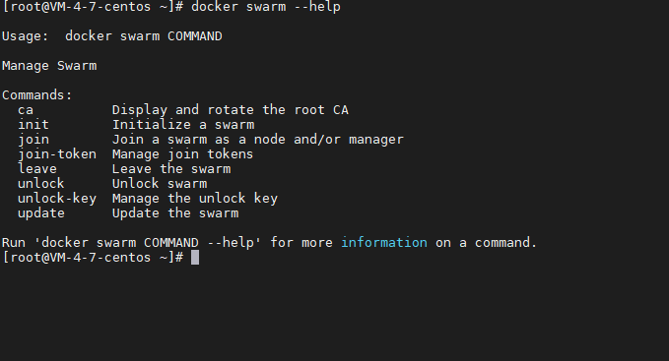Screen dimensions: 669x361
Task: Click the 'Update the swarm' description
Action: tap(175, 213)
